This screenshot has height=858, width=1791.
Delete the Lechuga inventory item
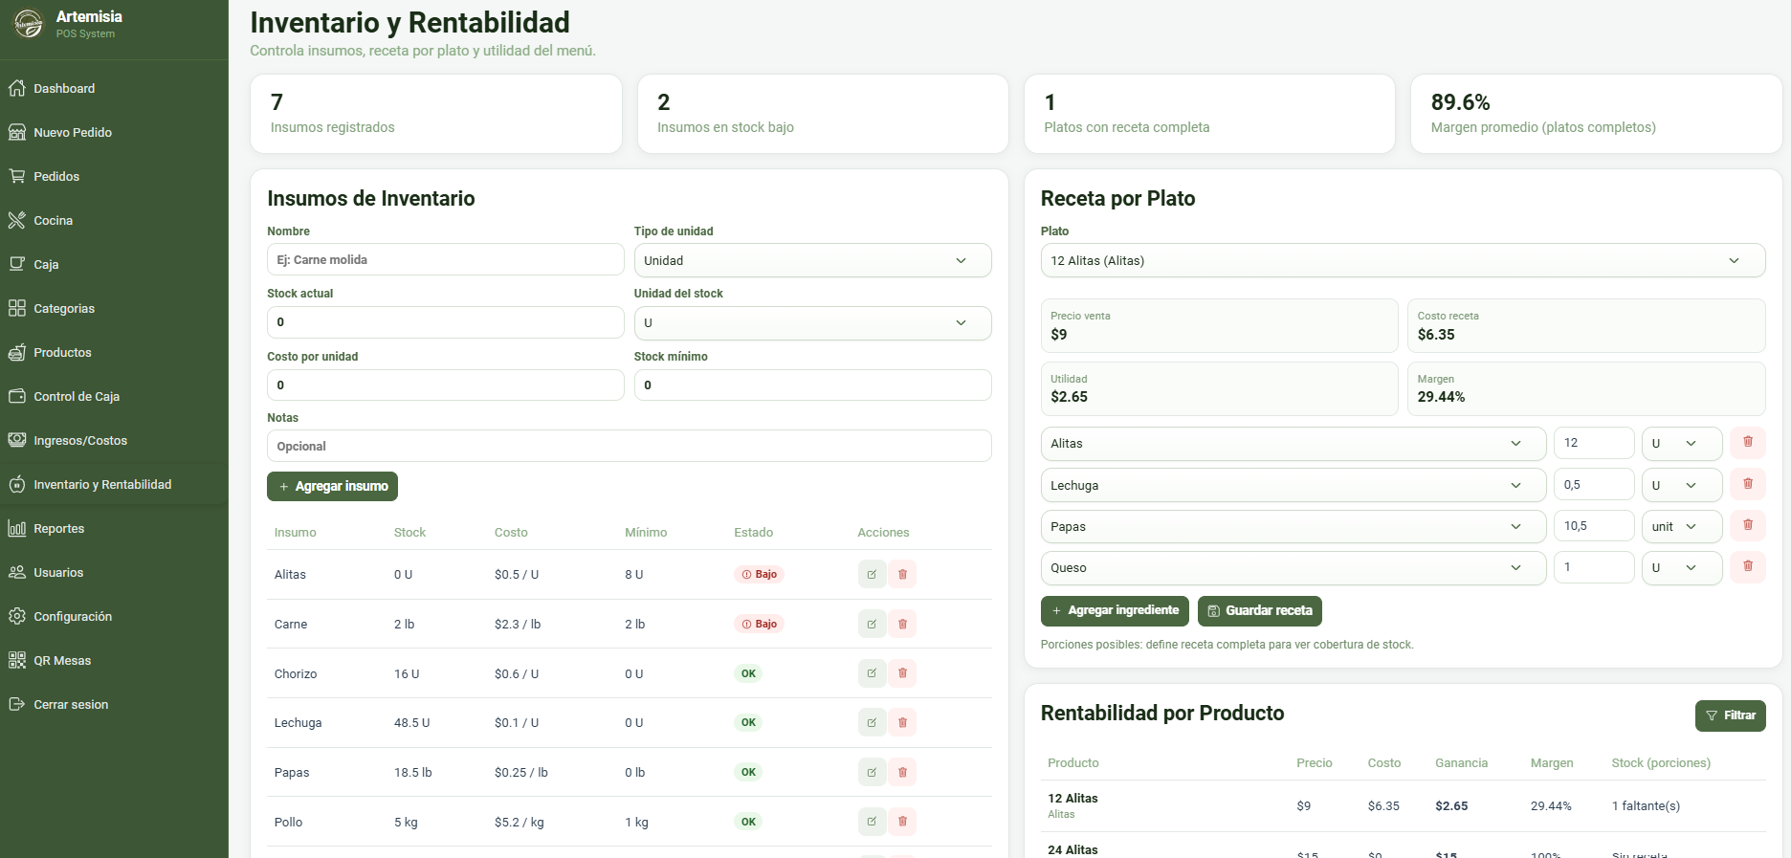(902, 722)
